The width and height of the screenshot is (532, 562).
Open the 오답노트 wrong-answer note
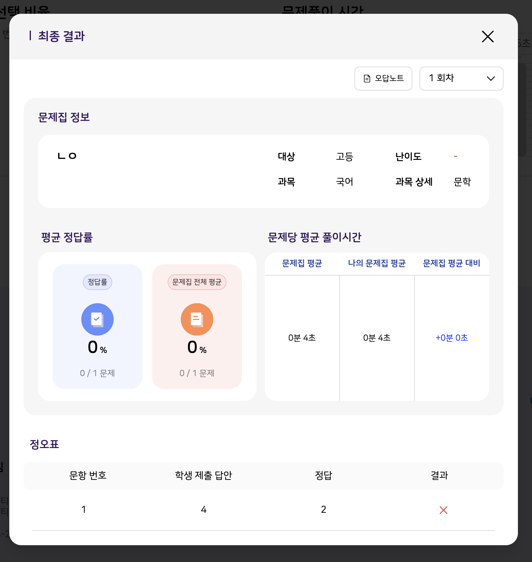click(x=383, y=79)
